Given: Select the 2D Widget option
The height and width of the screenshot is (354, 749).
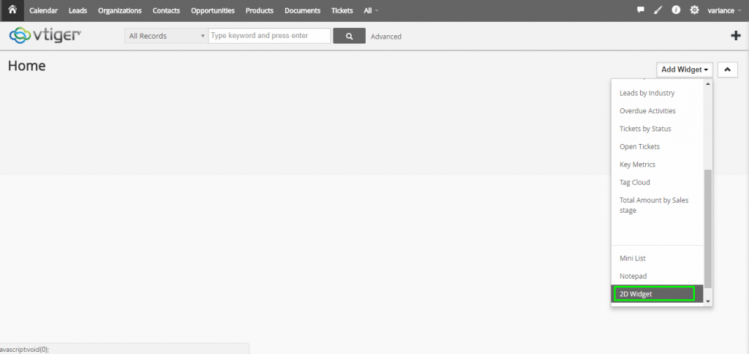Looking at the screenshot, I should (x=658, y=294).
